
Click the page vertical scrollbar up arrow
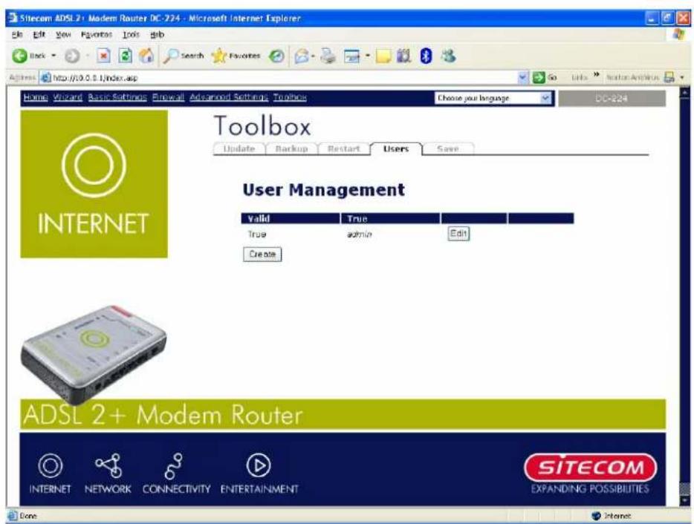pos(684,93)
